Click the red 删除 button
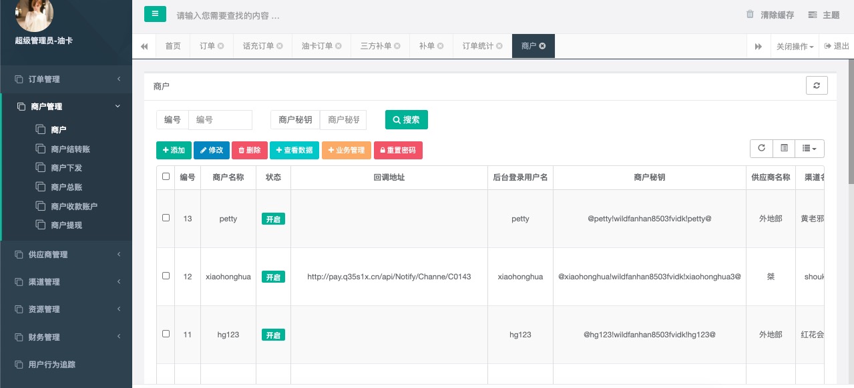 [250, 151]
